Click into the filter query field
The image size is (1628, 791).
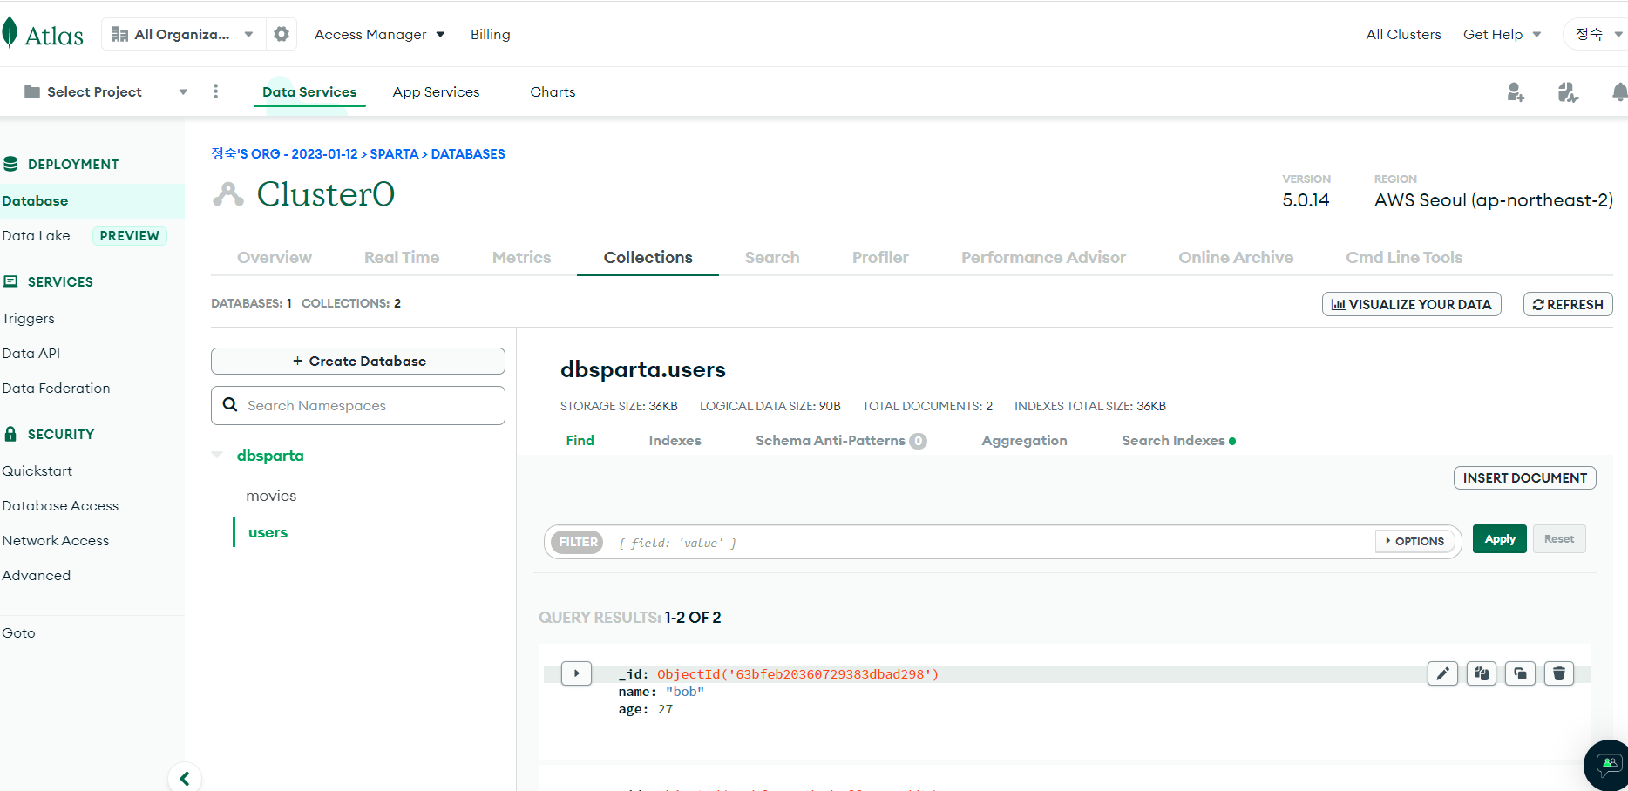[989, 542]
